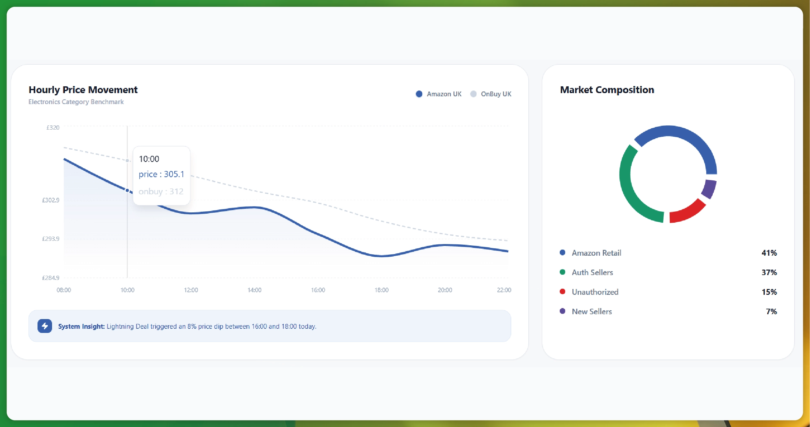The image size is (810, 427).
Task: Click the 18:00 x-axis label
Action: 382,290
